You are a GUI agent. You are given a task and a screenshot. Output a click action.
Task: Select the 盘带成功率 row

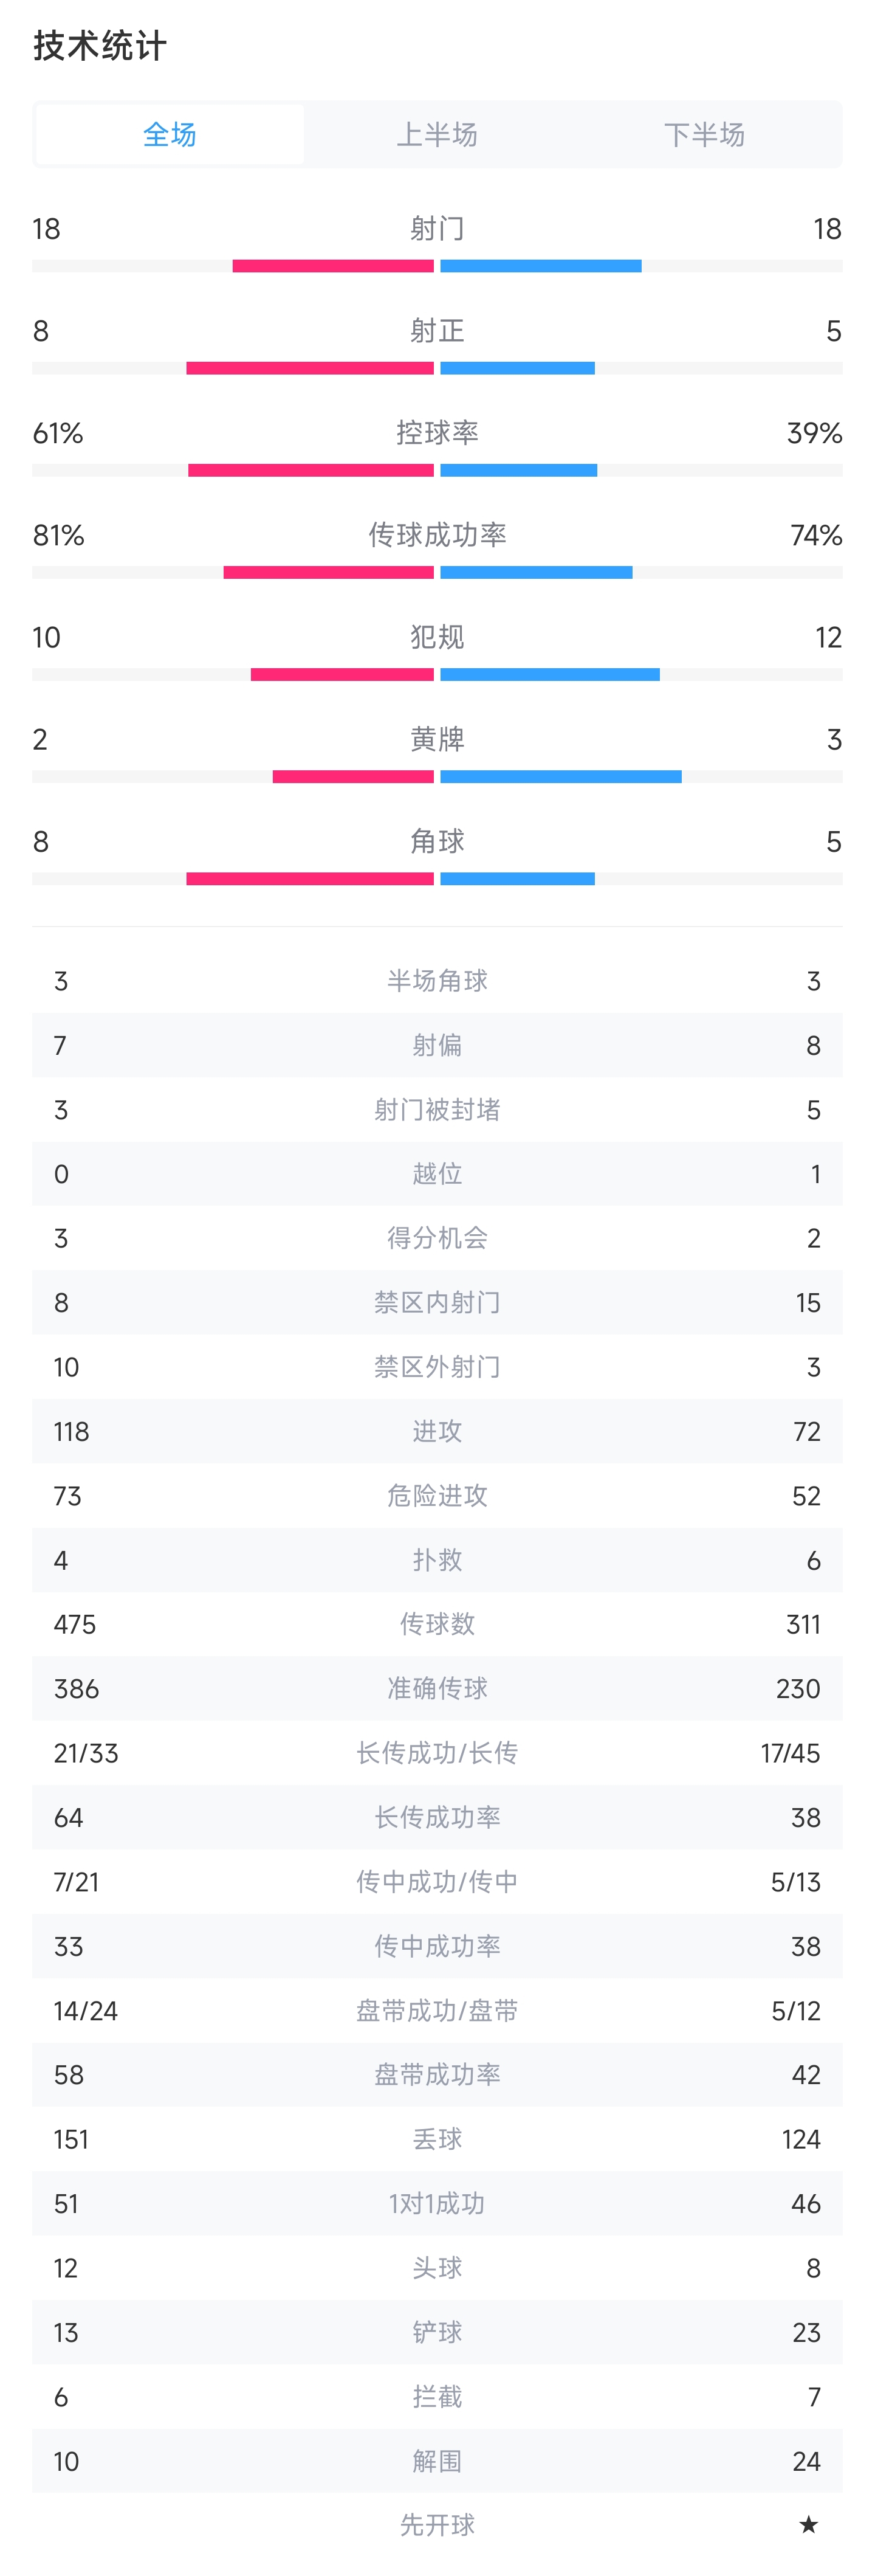[437, 2075]
